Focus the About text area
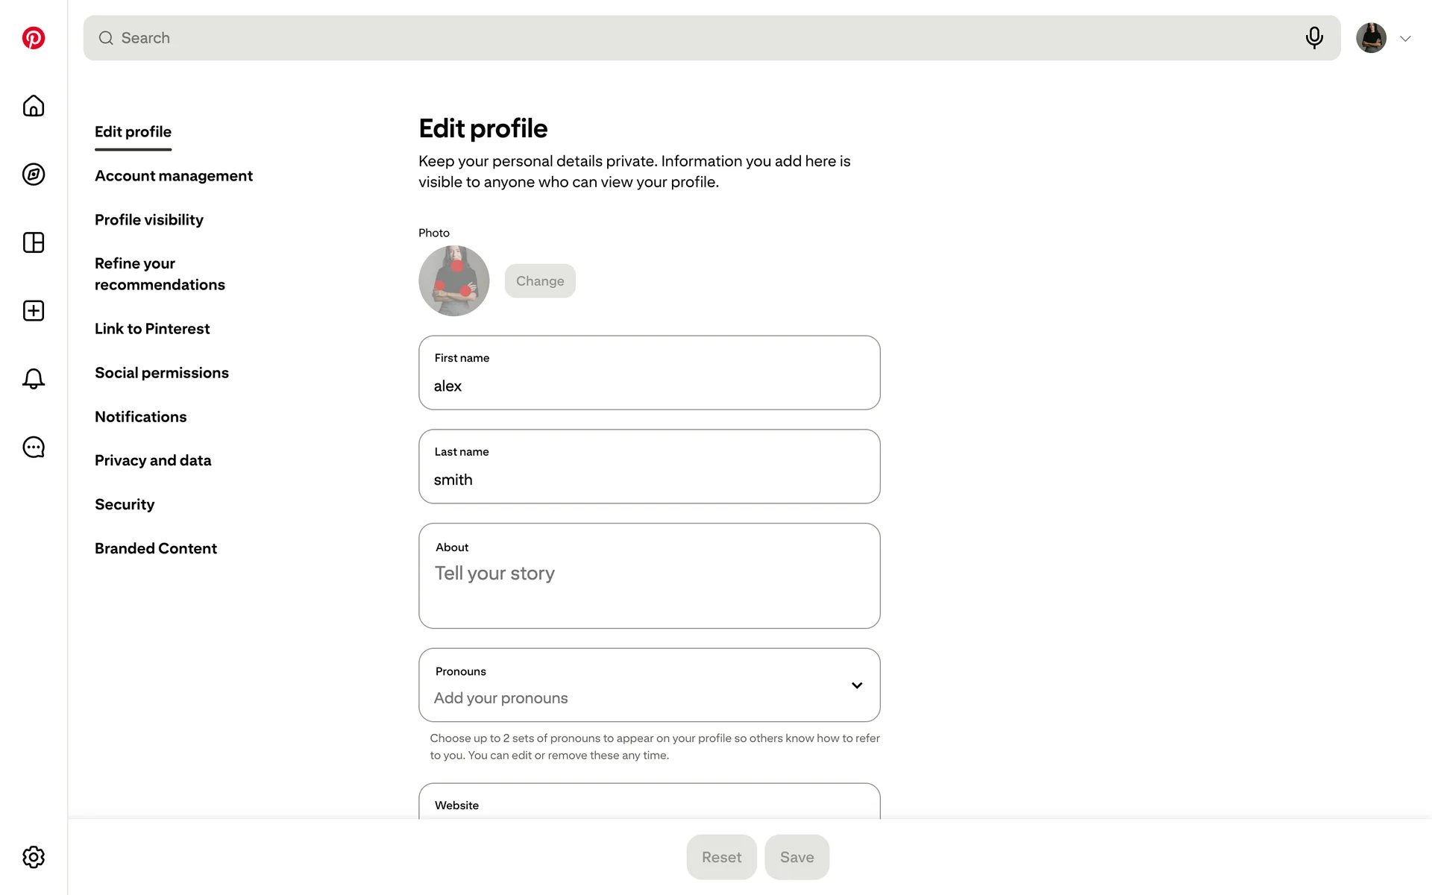This screenshot has height=895, width=1432. click(649, 585)
